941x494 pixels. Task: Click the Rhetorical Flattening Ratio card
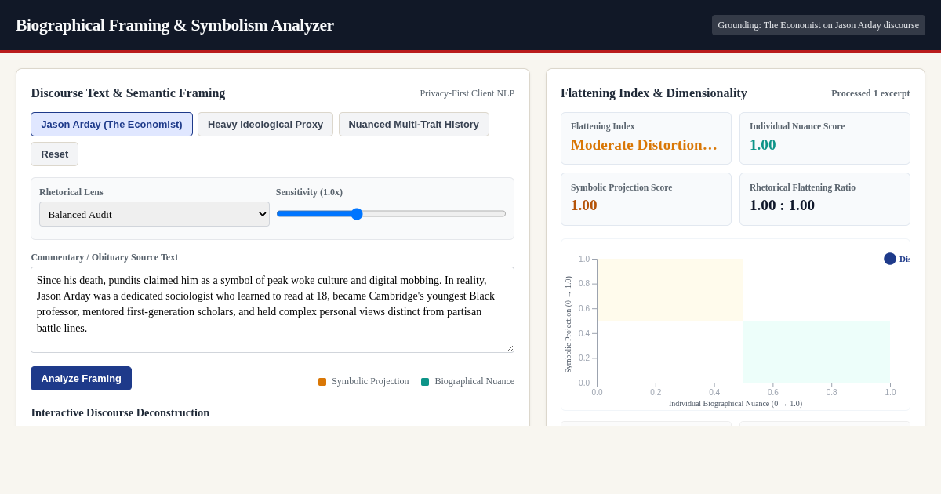point(825,199)
